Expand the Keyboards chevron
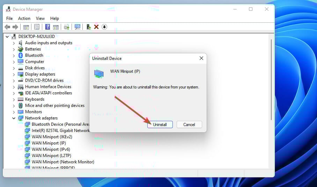 point(14,100)
